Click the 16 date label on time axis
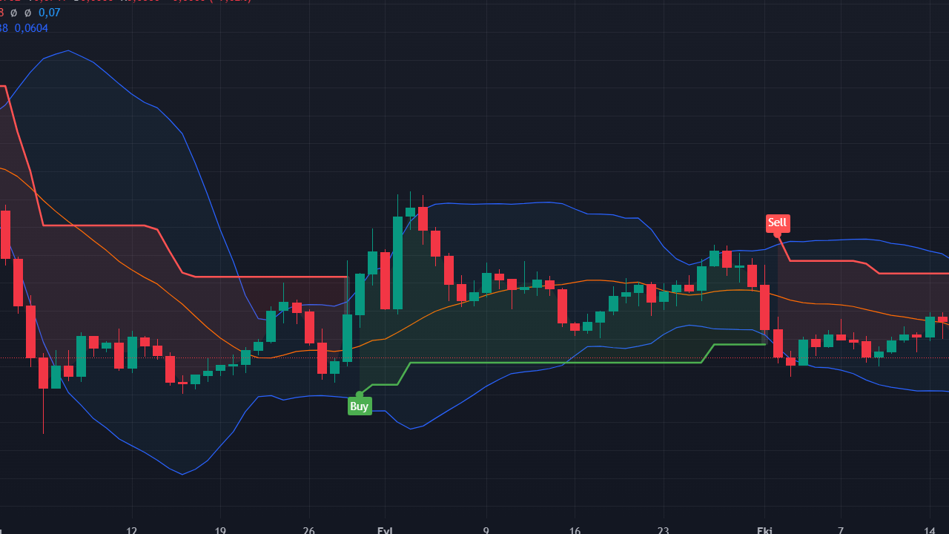The width and height of the screenshot is (949, 534). [575, 530]
